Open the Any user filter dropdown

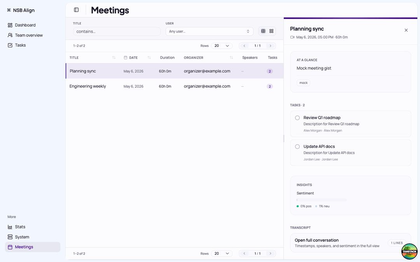(x=210, y=31)
